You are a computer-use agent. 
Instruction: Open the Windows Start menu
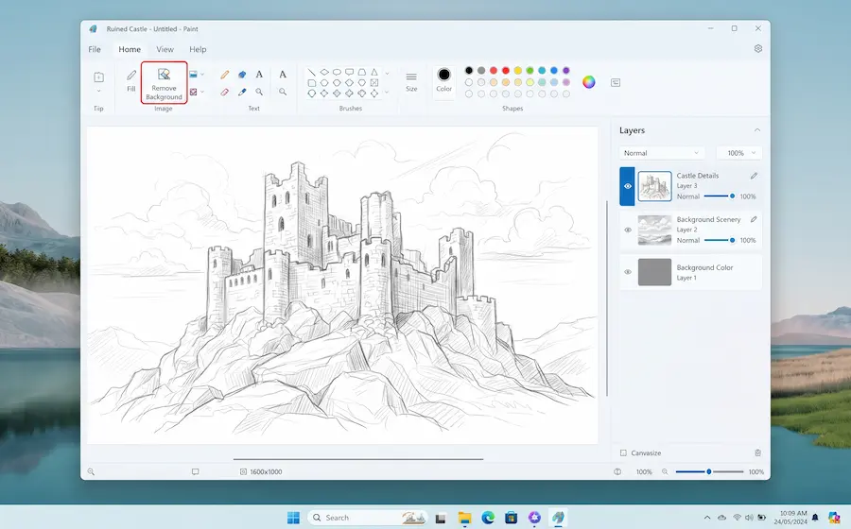pyautogui.click(x=293, y=518)
